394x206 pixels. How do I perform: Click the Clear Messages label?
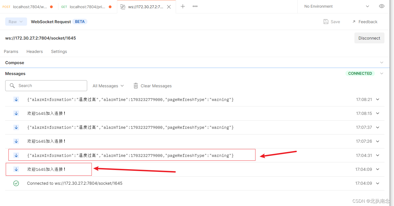point(156,86)
